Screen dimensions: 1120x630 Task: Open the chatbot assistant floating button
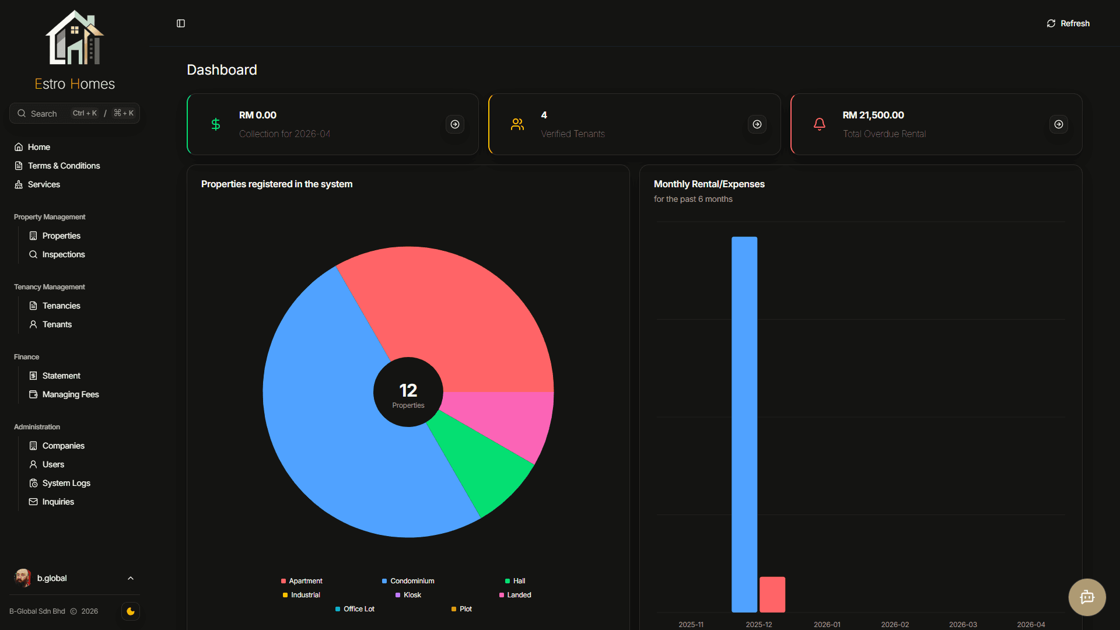pos(1087,597)
